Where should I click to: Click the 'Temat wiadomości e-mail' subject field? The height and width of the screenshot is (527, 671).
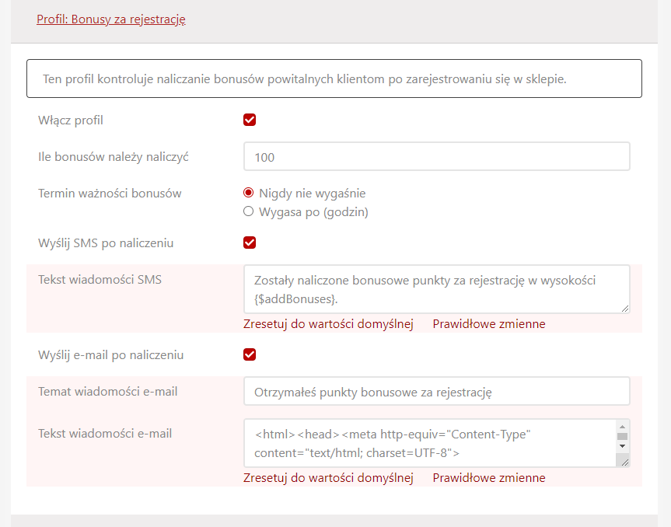tap(436, 392)
